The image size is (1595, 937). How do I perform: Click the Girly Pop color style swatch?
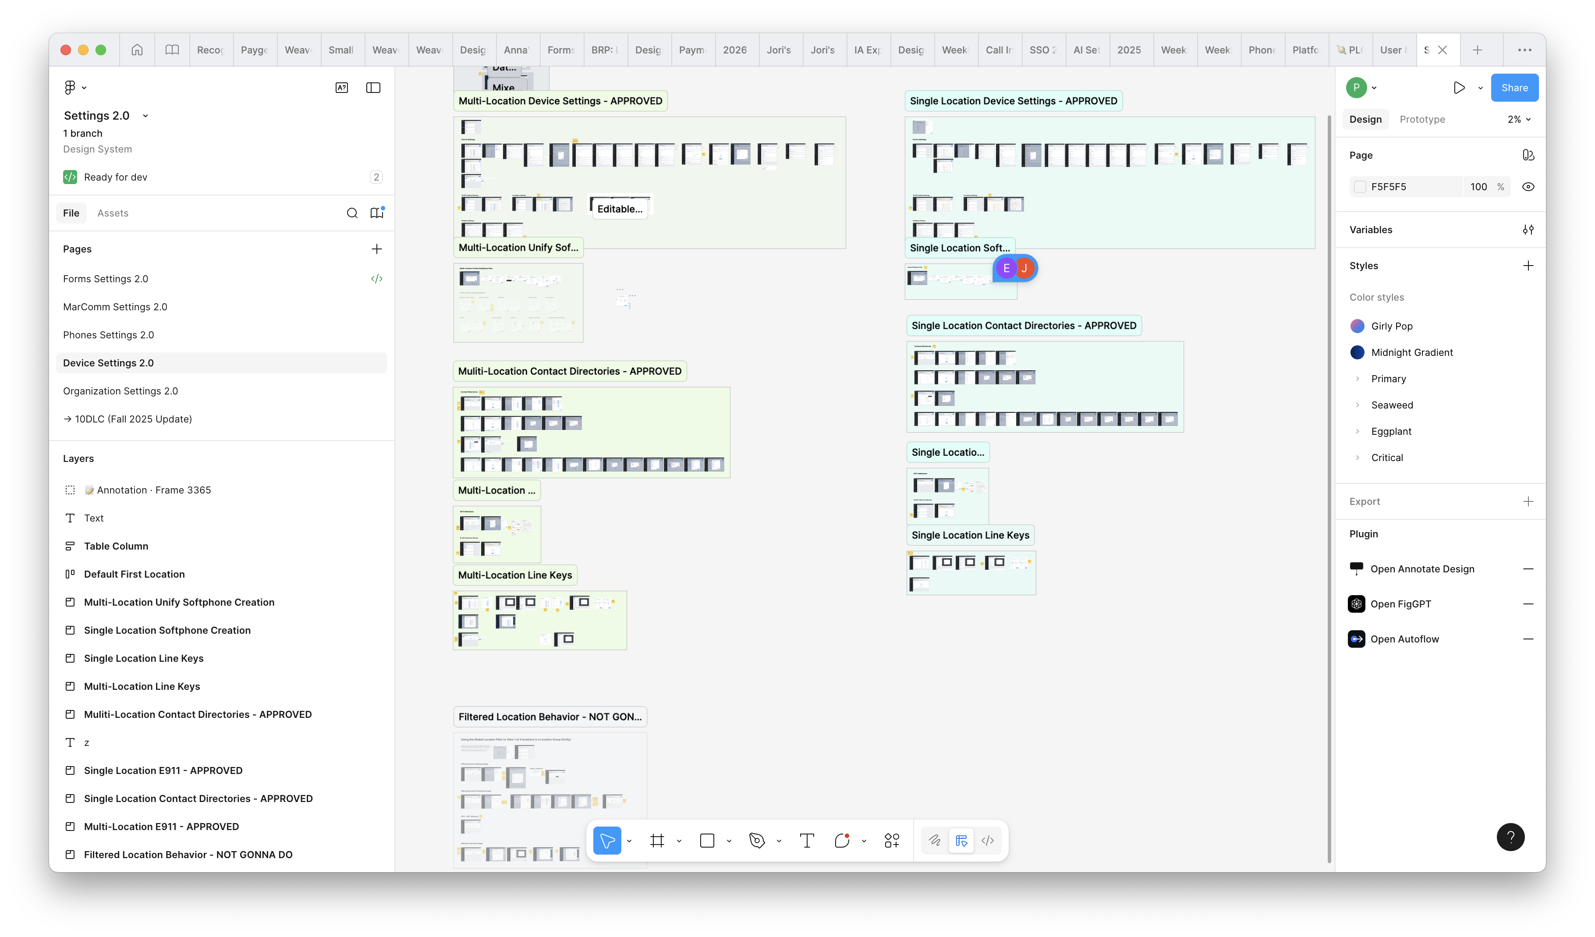point(1357,326)
